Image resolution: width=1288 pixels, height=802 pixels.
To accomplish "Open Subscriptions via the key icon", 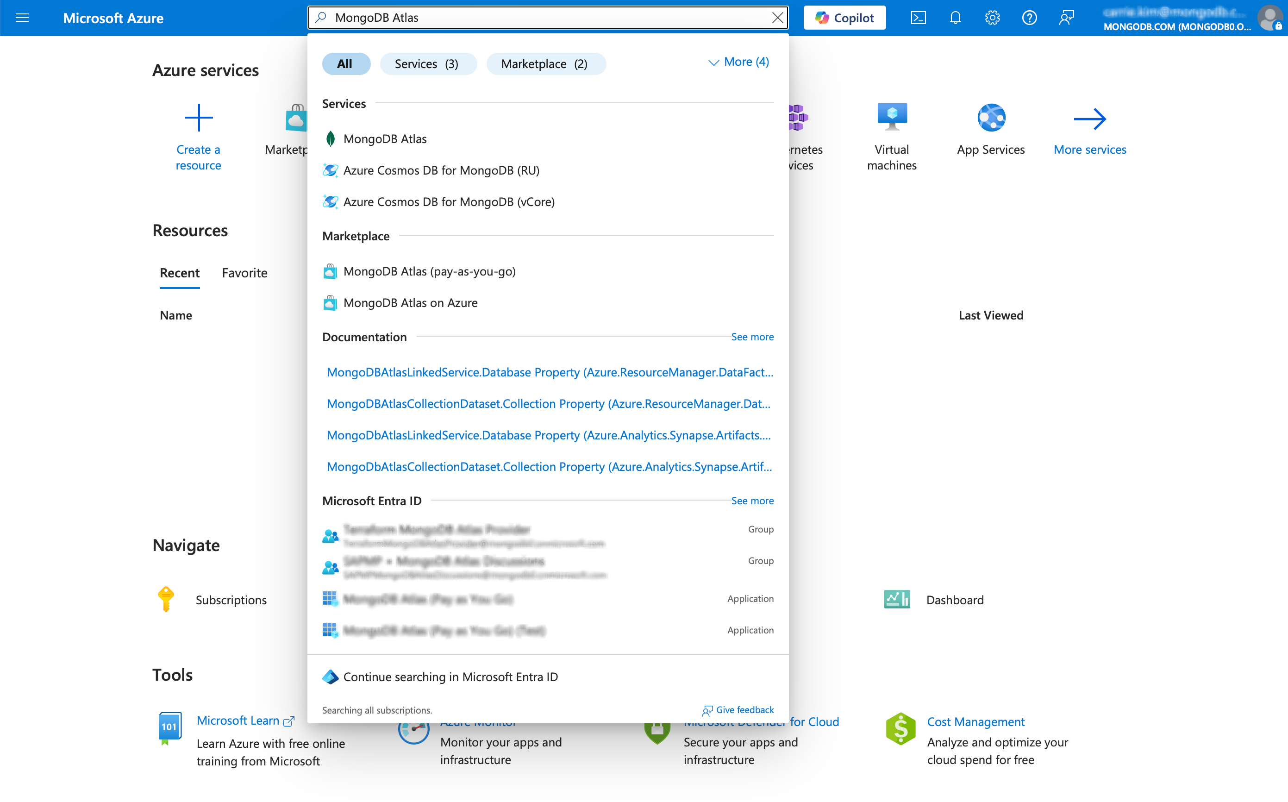I will click(x=165, y=599).
